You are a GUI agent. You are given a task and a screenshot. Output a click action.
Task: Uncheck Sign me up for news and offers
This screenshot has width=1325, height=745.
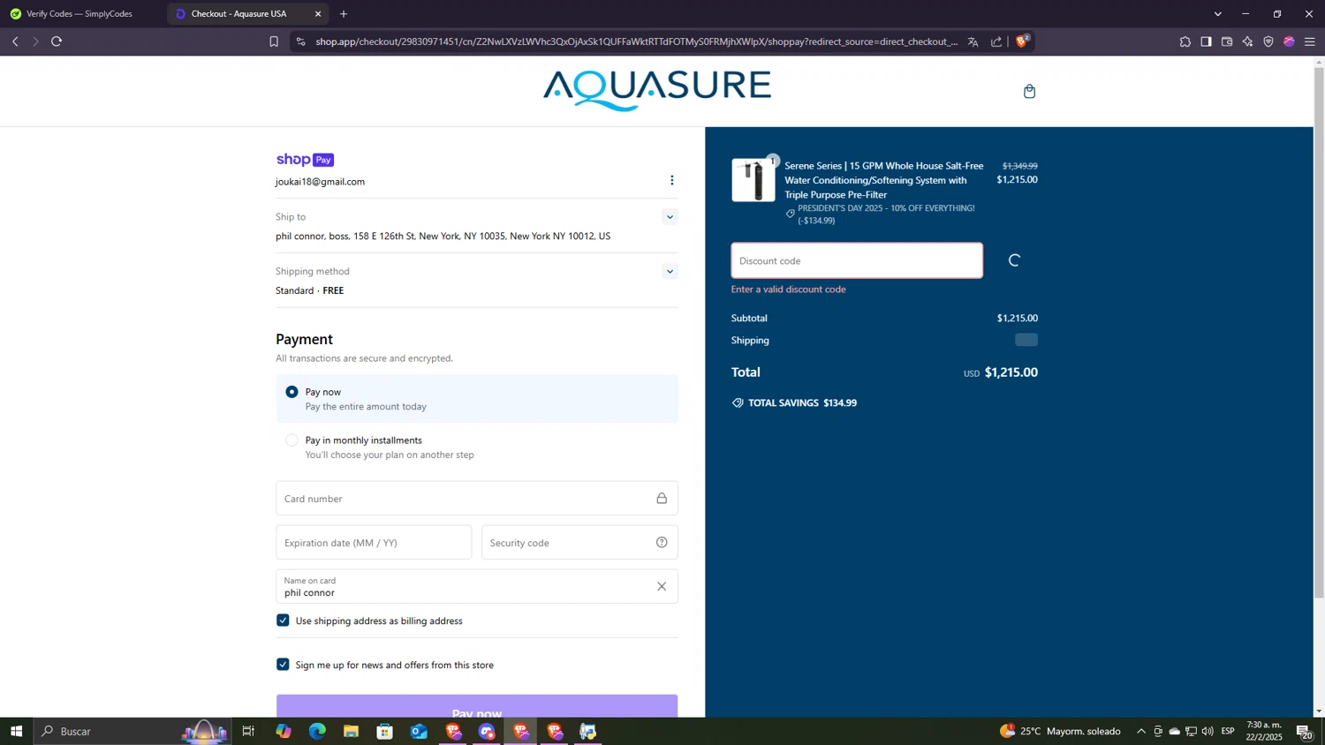(x=283, y=665)
